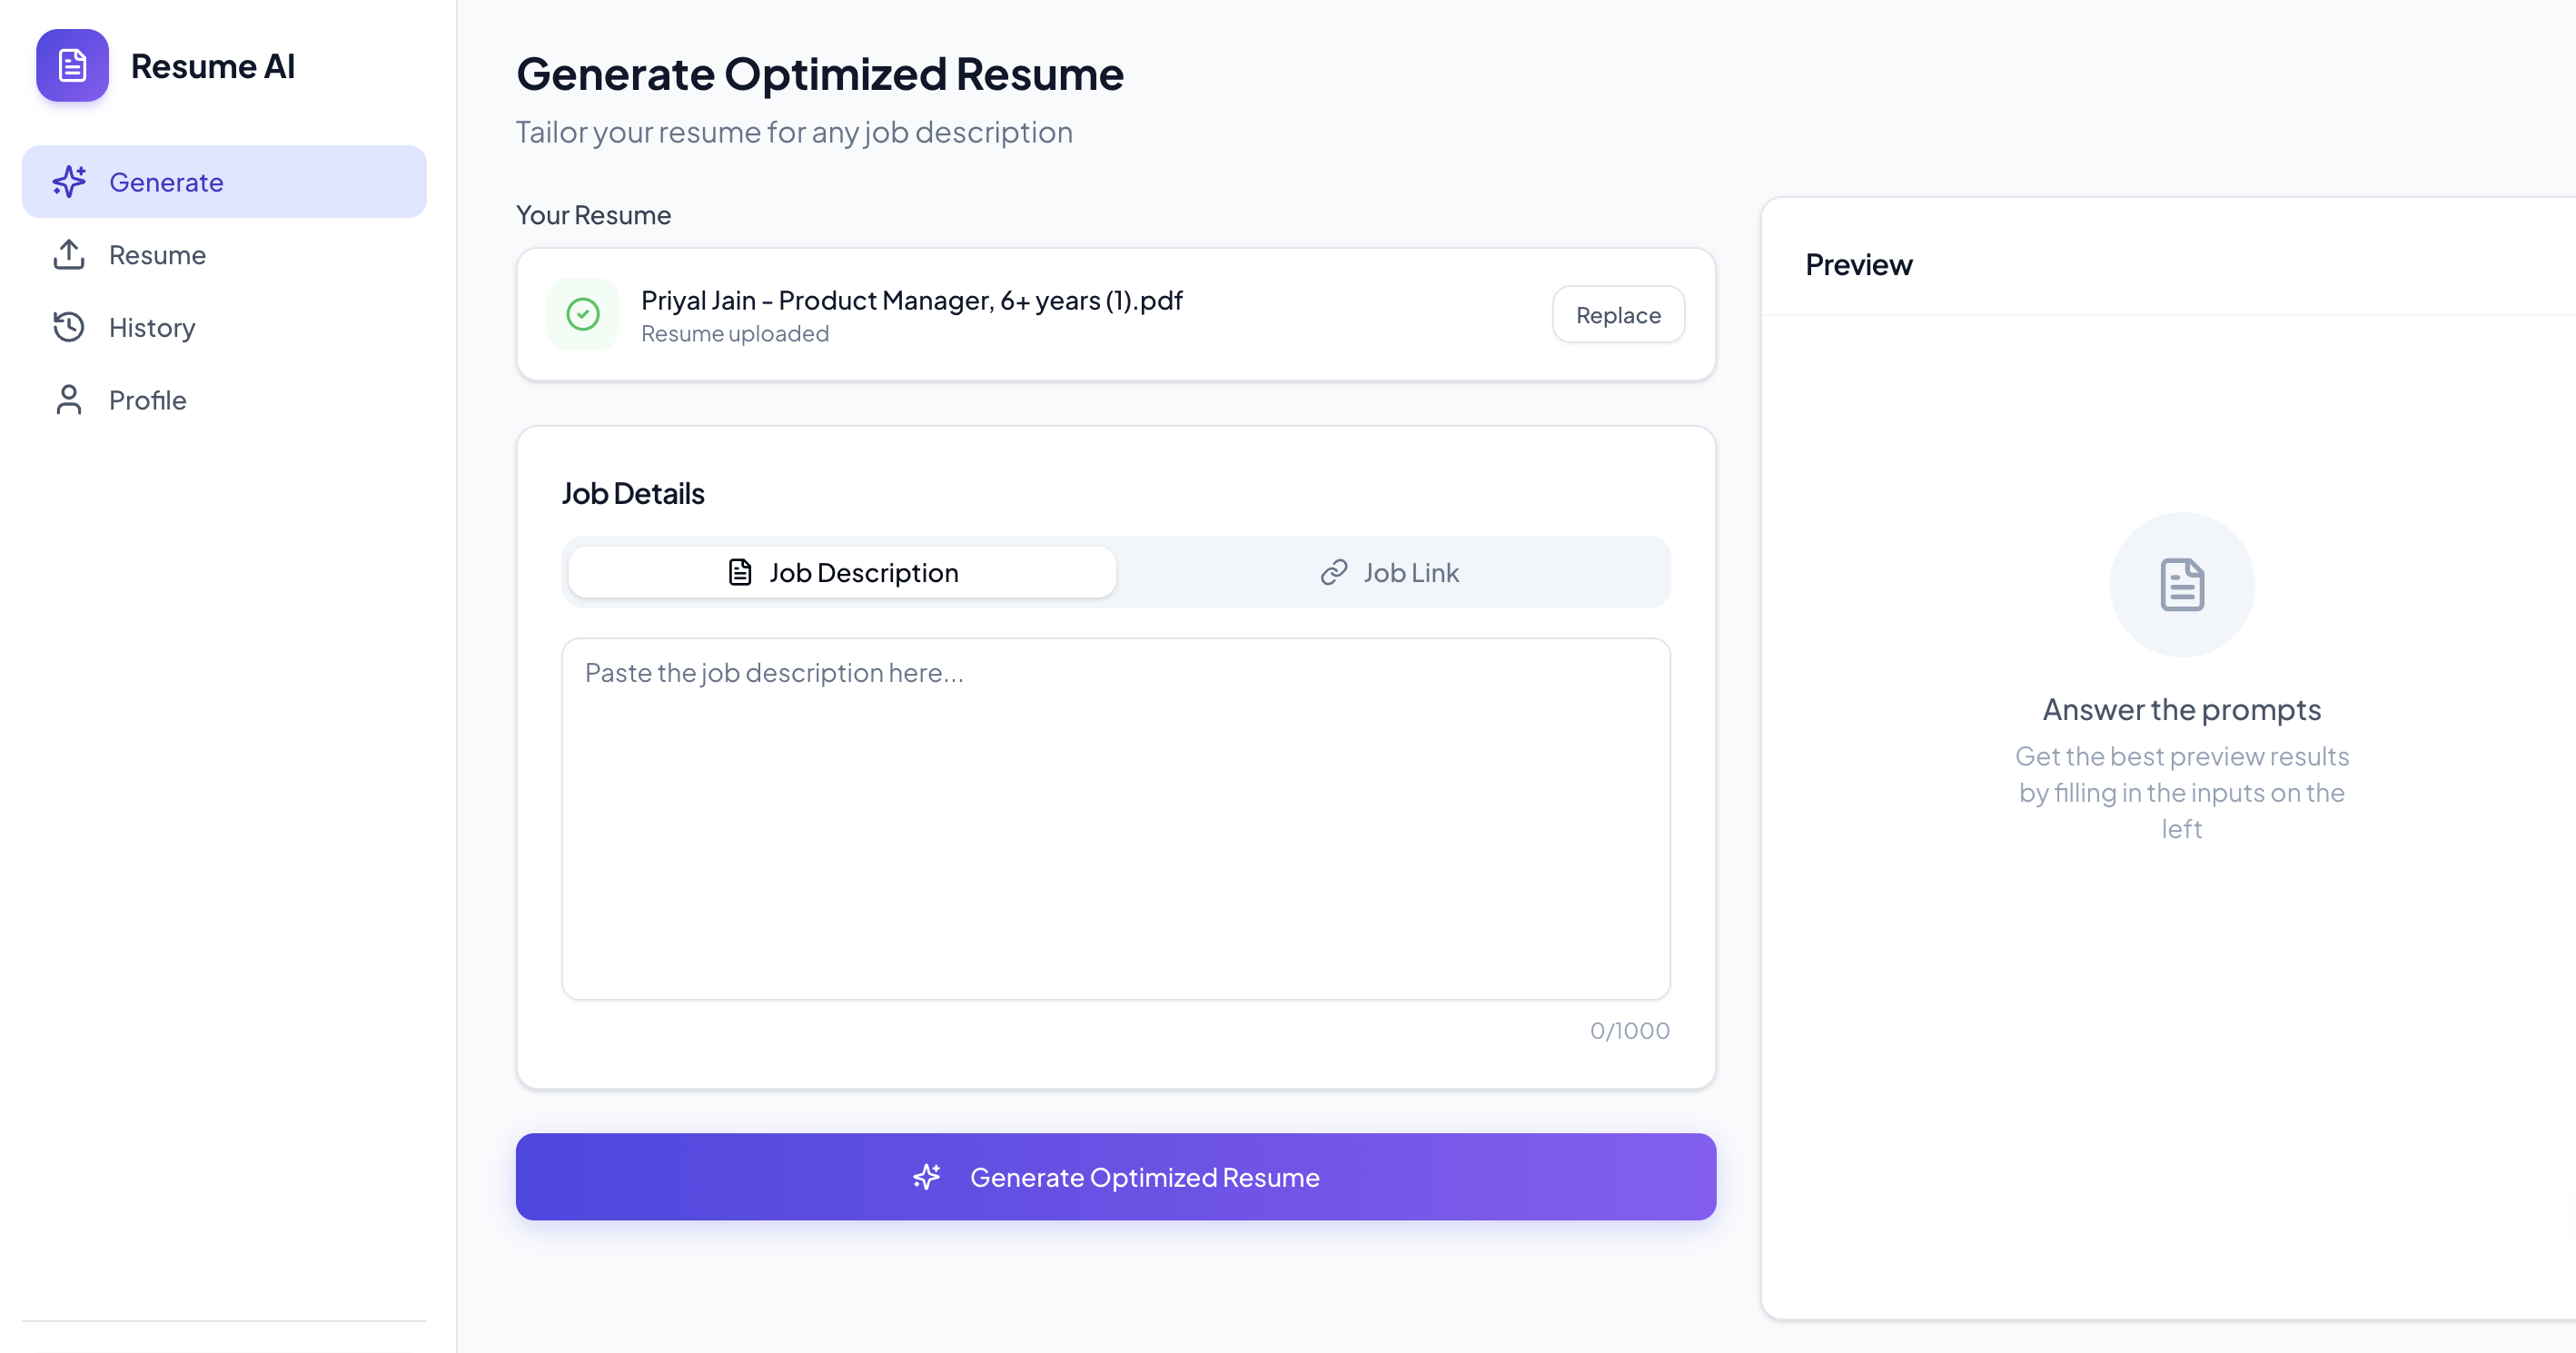
Task: Click the Resume AI logo icon
Action: tap(71, 66)
